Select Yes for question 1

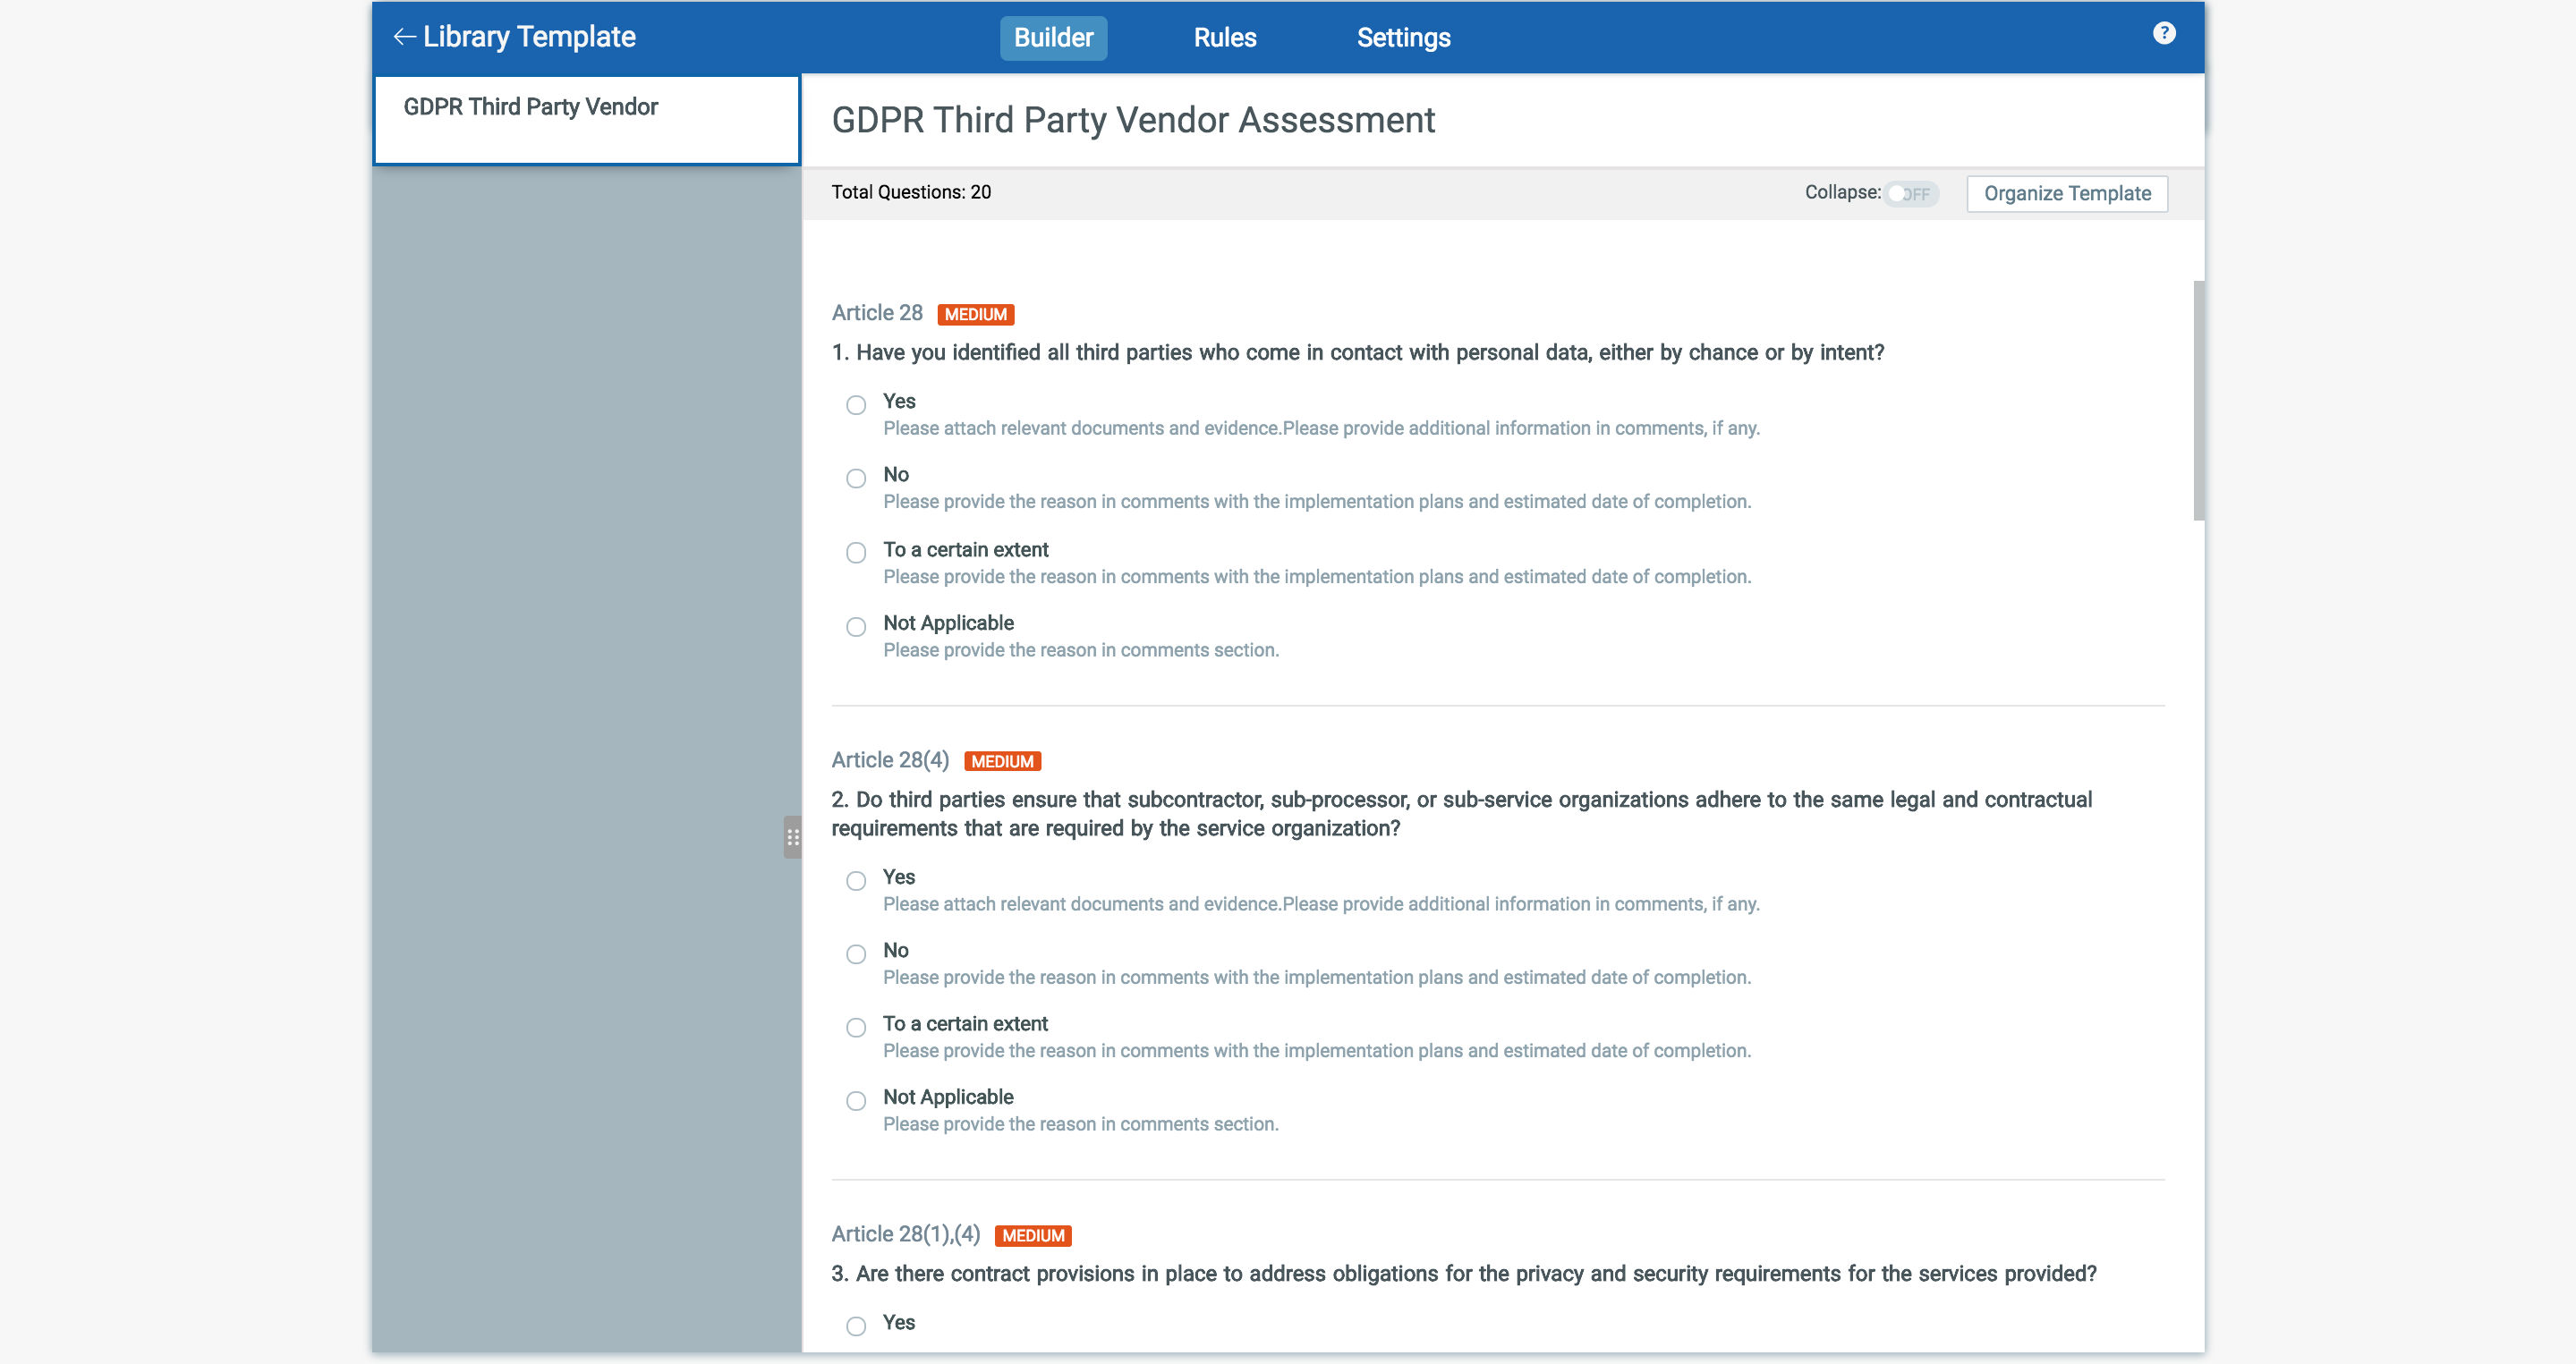(856, 404)
